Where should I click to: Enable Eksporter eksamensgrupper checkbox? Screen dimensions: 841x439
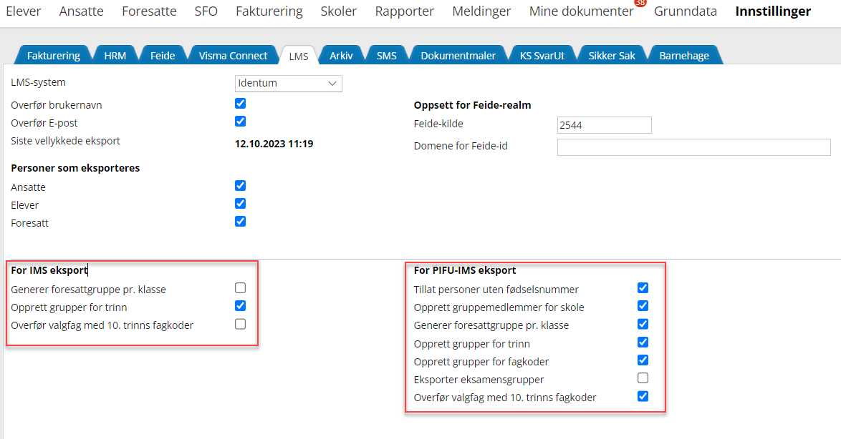point(643,378)
